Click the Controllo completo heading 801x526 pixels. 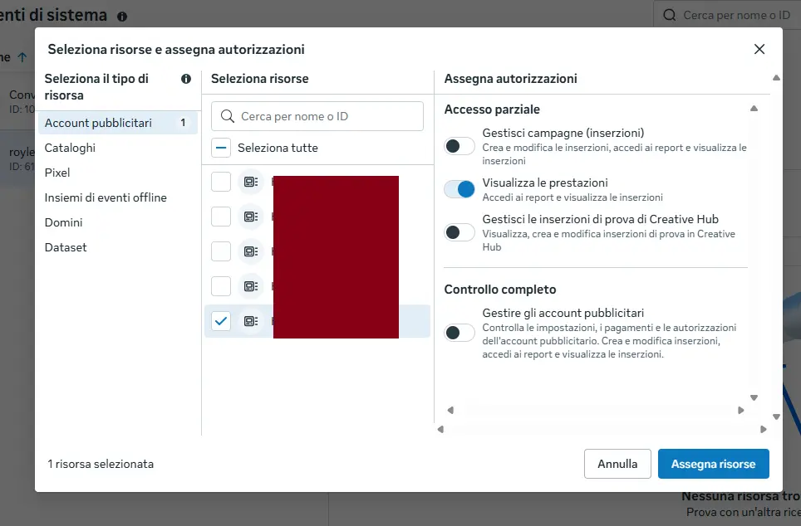[499, 290]
